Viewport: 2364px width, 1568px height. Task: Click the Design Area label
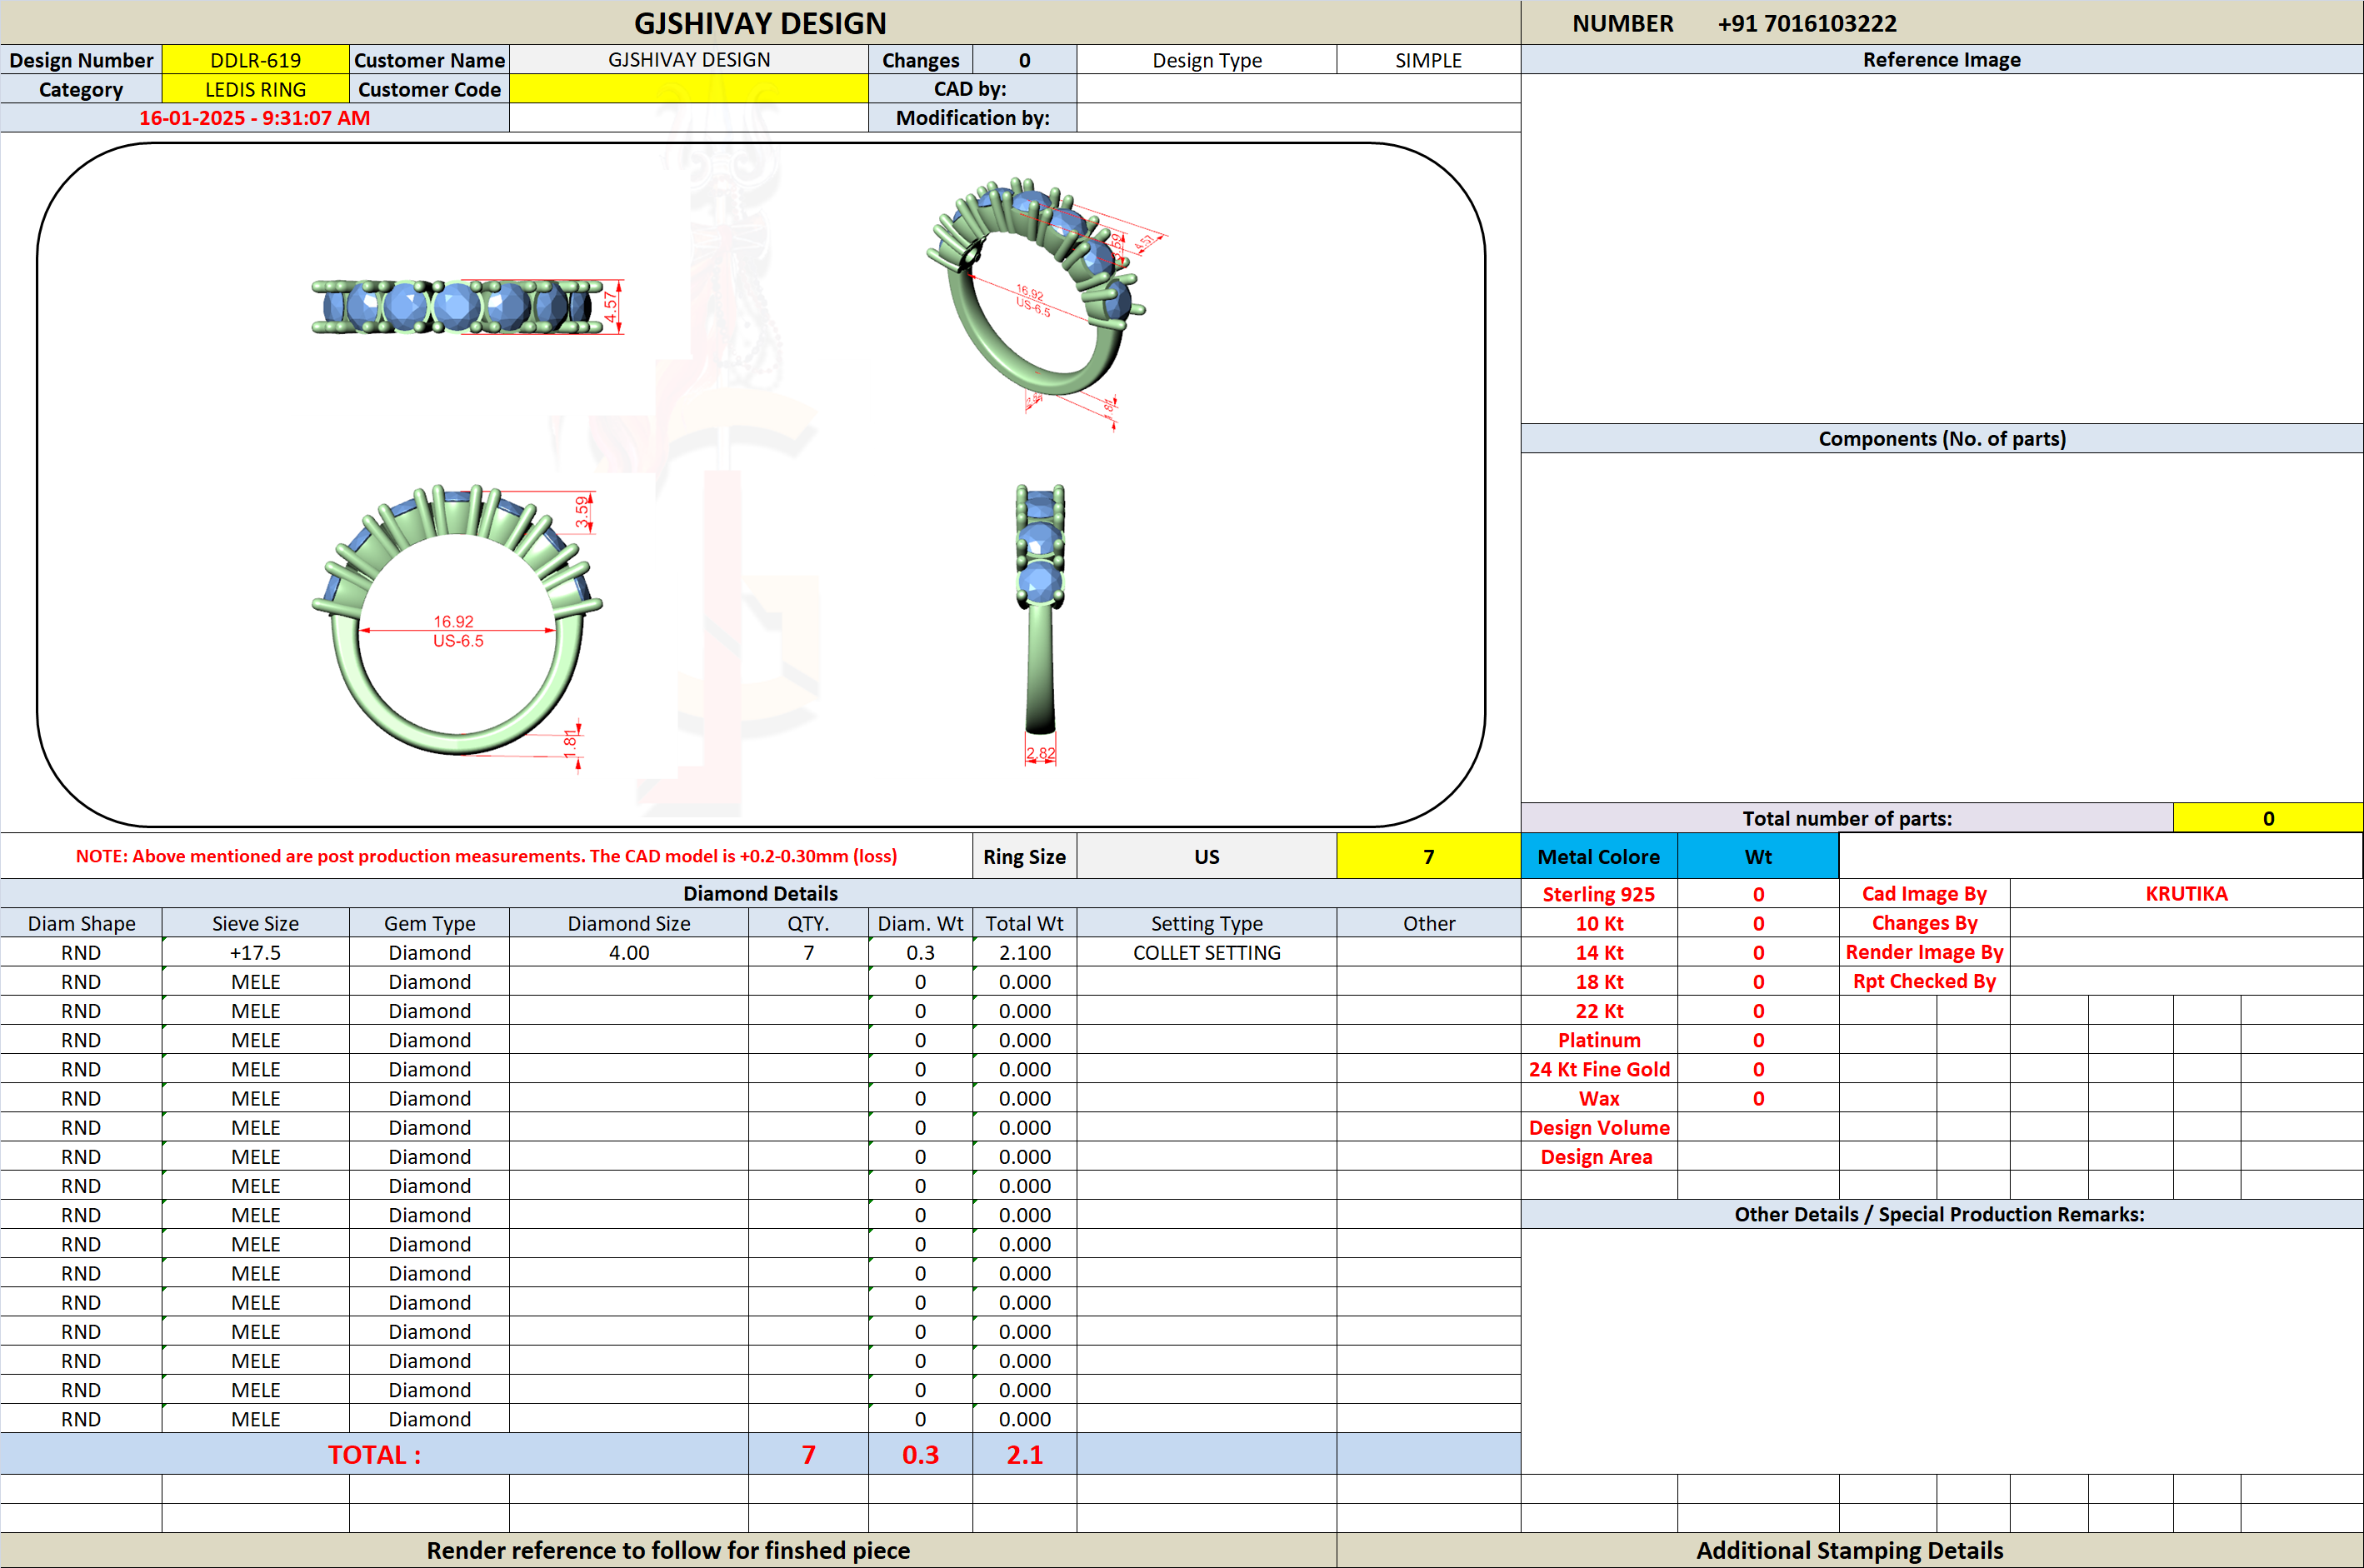click(1598, 1156)
